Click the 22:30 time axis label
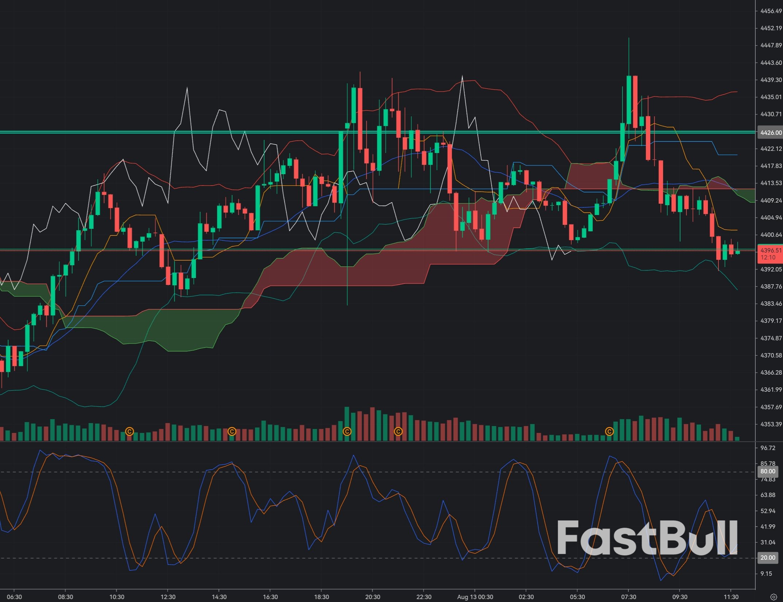This screenshot has width=783, height=602. [424, 597]
